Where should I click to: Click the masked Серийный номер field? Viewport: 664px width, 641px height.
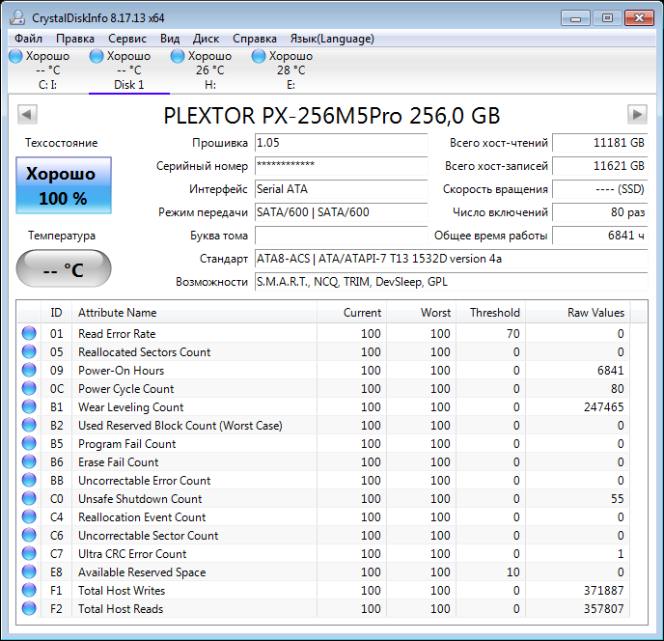[342, 166]
